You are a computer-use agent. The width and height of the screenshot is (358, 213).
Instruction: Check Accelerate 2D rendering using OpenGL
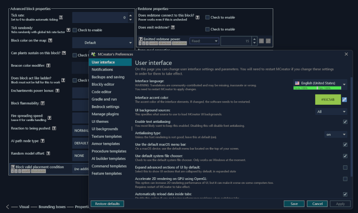point(345,179)
